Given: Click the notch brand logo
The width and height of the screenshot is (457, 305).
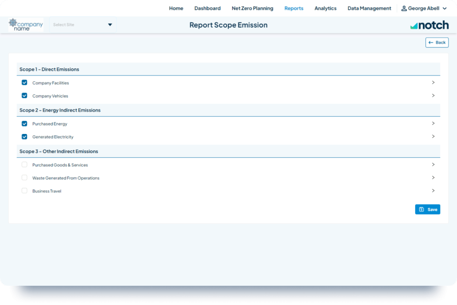Looking at the screenshot, I should (x=429, y=25).
